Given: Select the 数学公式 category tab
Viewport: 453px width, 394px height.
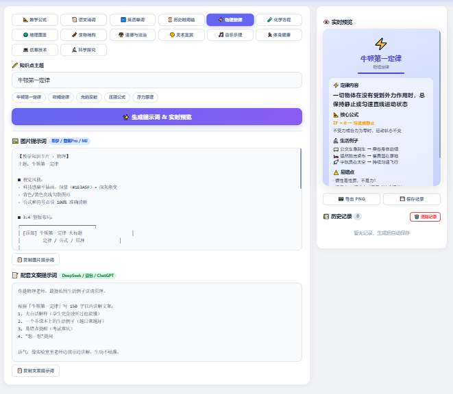Looking at the screenshot, I should (35, 20).
